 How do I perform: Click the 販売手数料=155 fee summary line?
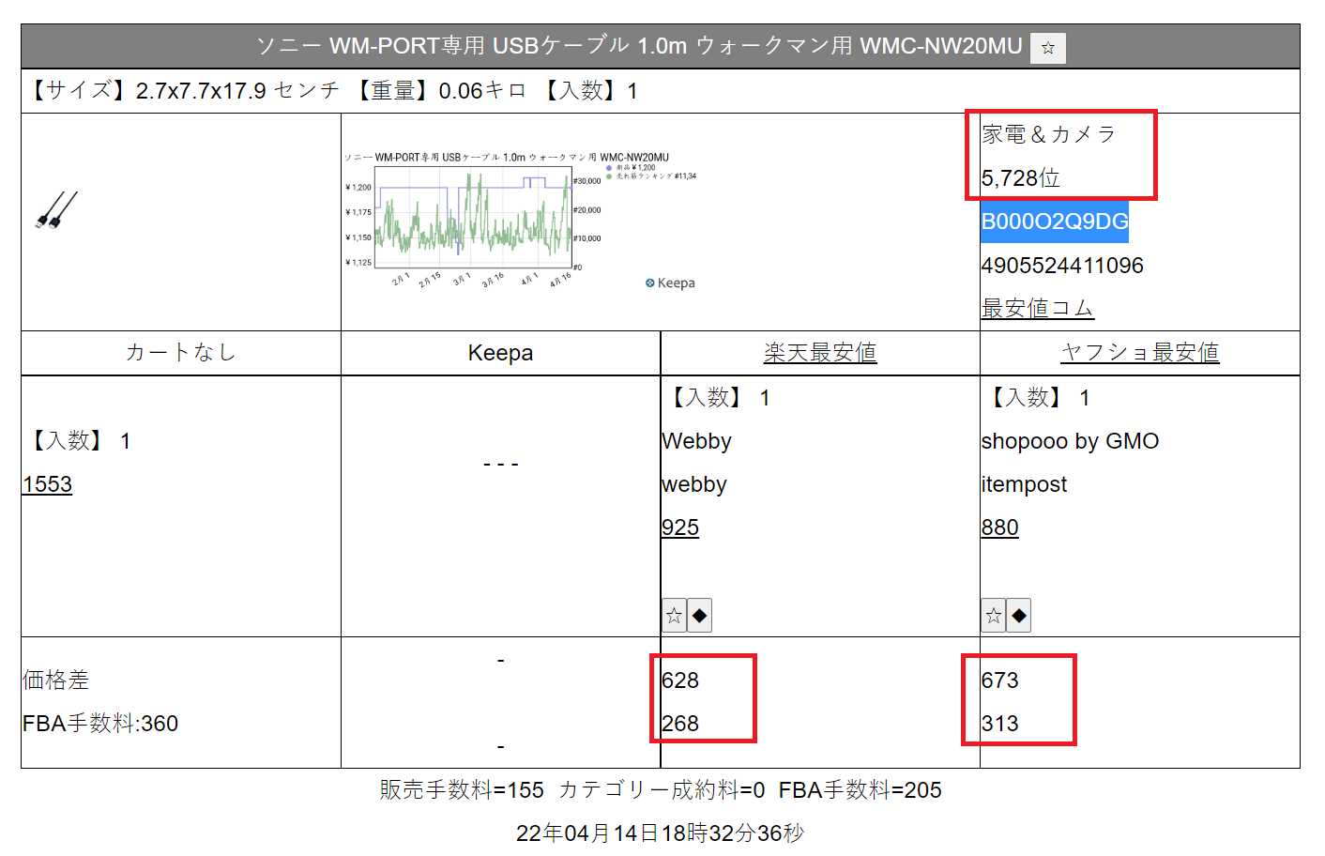pyautogui.click(x=661, y=790)
